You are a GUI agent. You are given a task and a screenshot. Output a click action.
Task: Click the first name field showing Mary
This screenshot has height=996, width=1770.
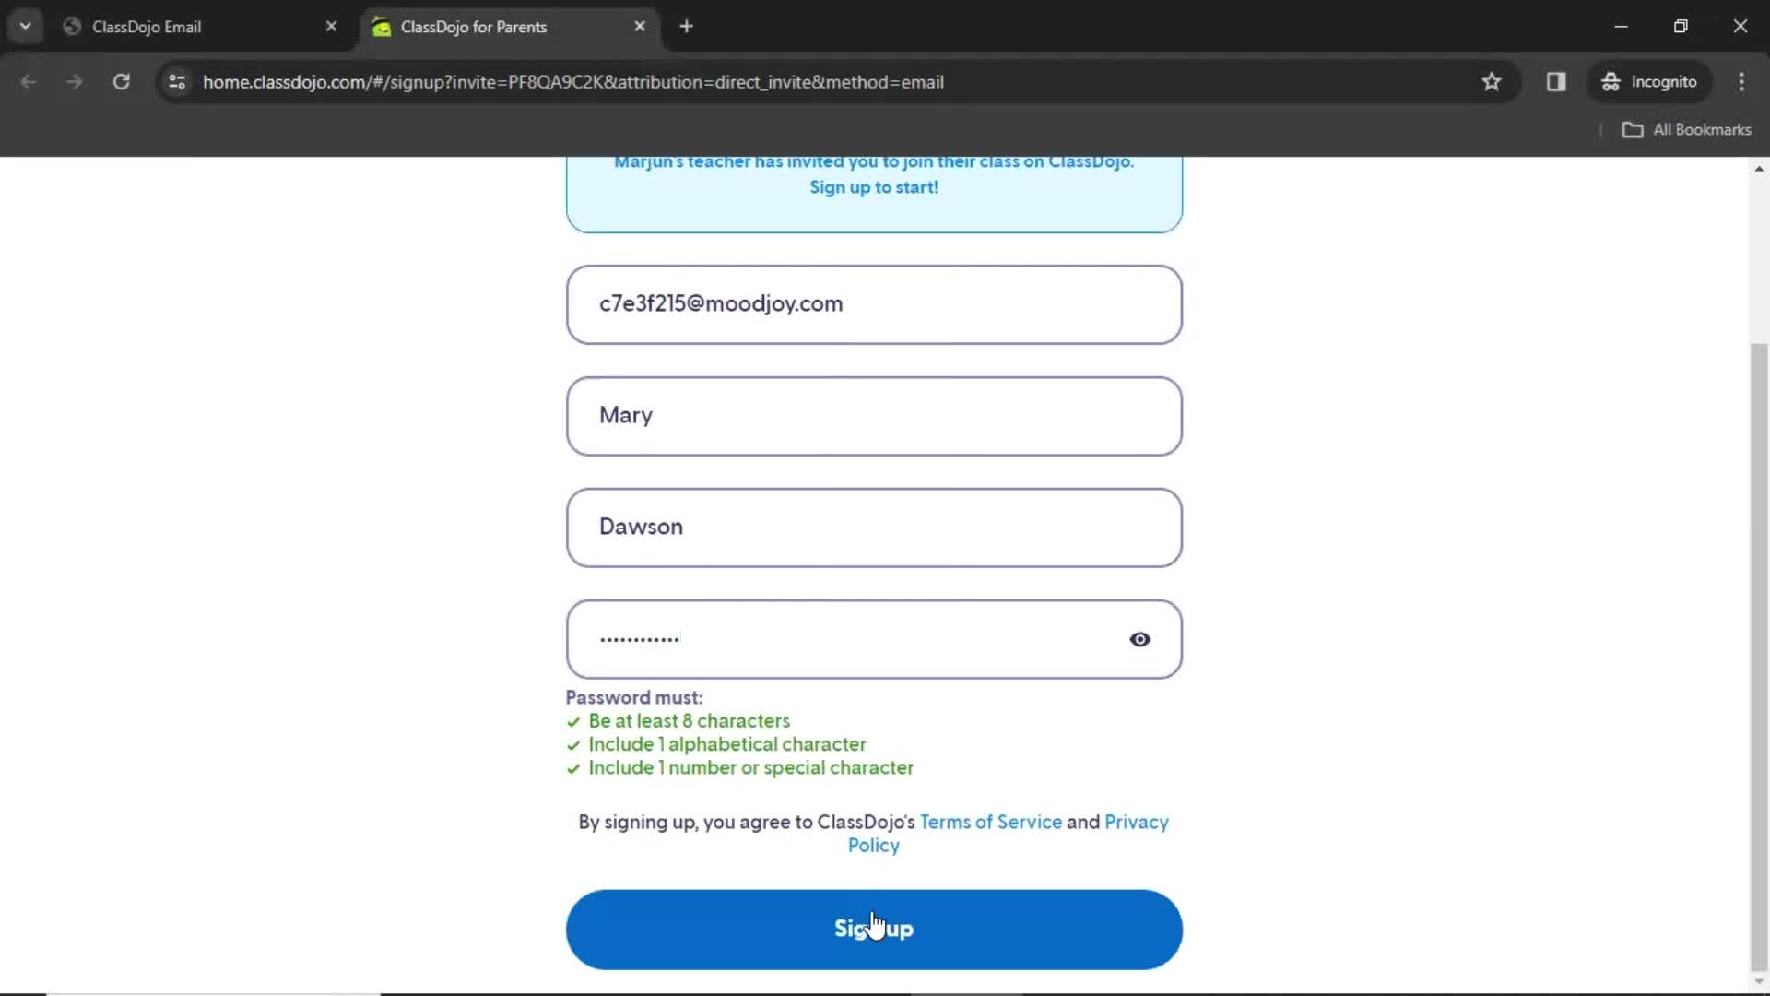[873, 415]
